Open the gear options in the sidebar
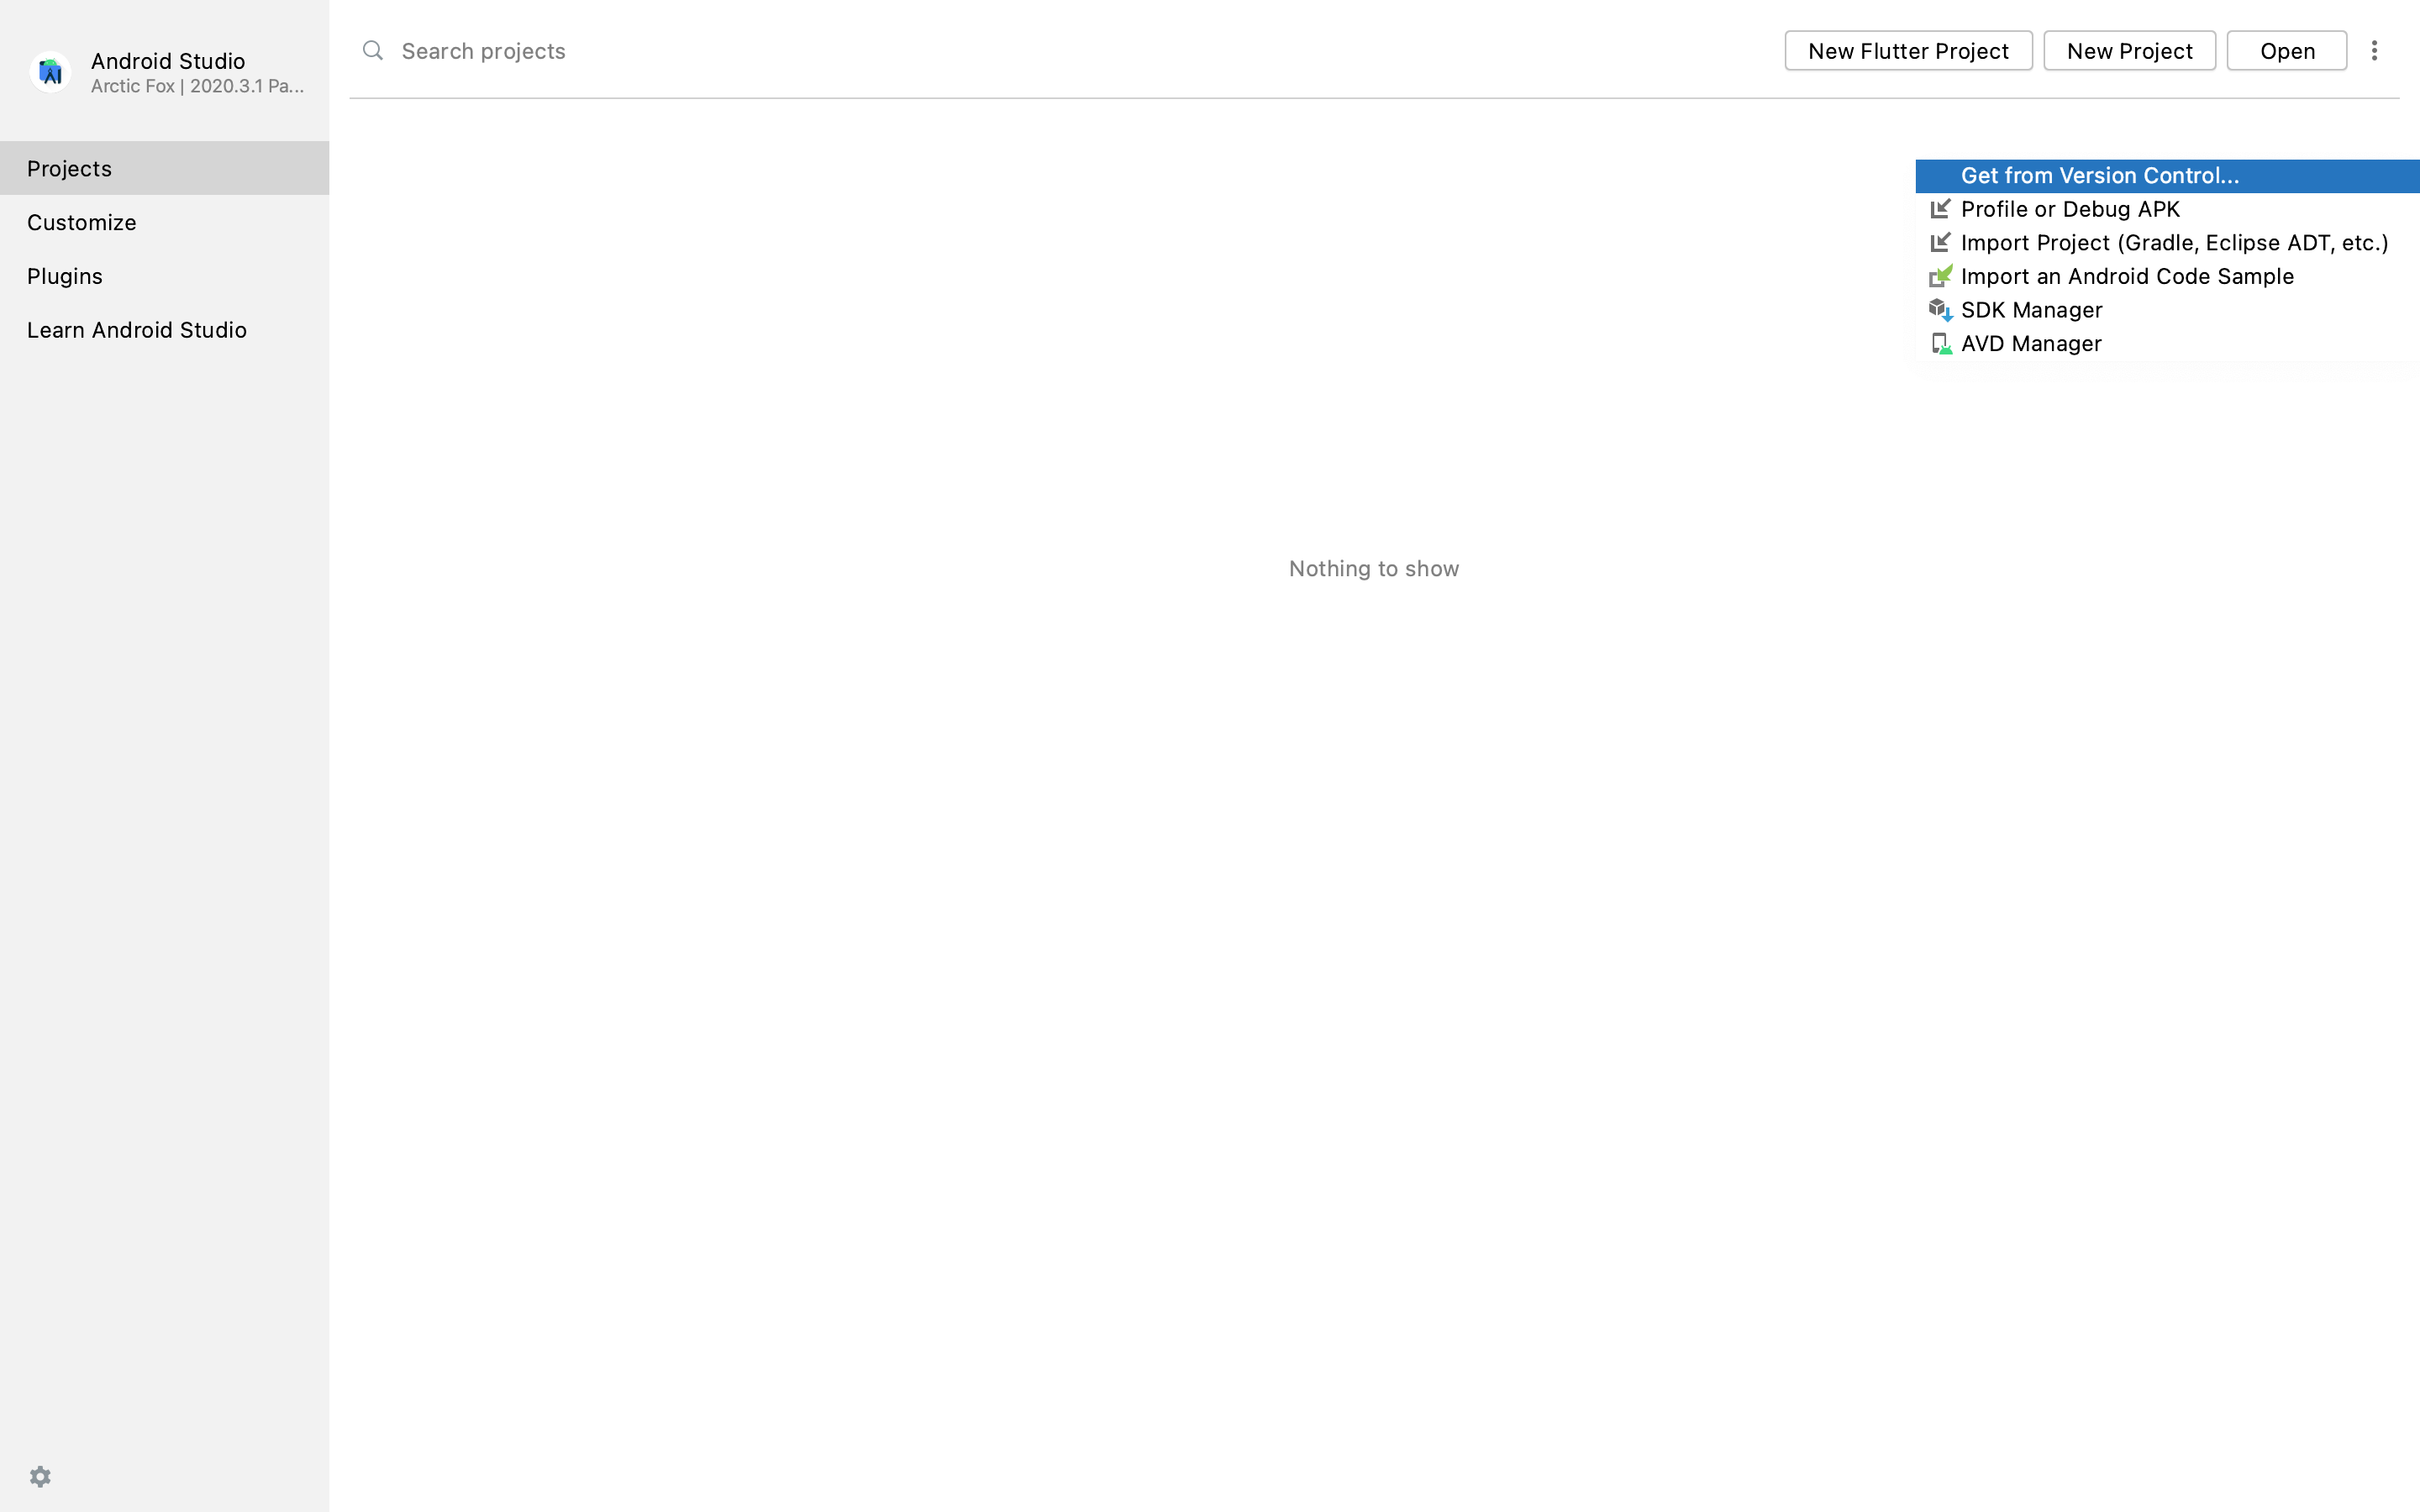The width and height of the screenshot is (2420, 1512). coord(40,1477)
